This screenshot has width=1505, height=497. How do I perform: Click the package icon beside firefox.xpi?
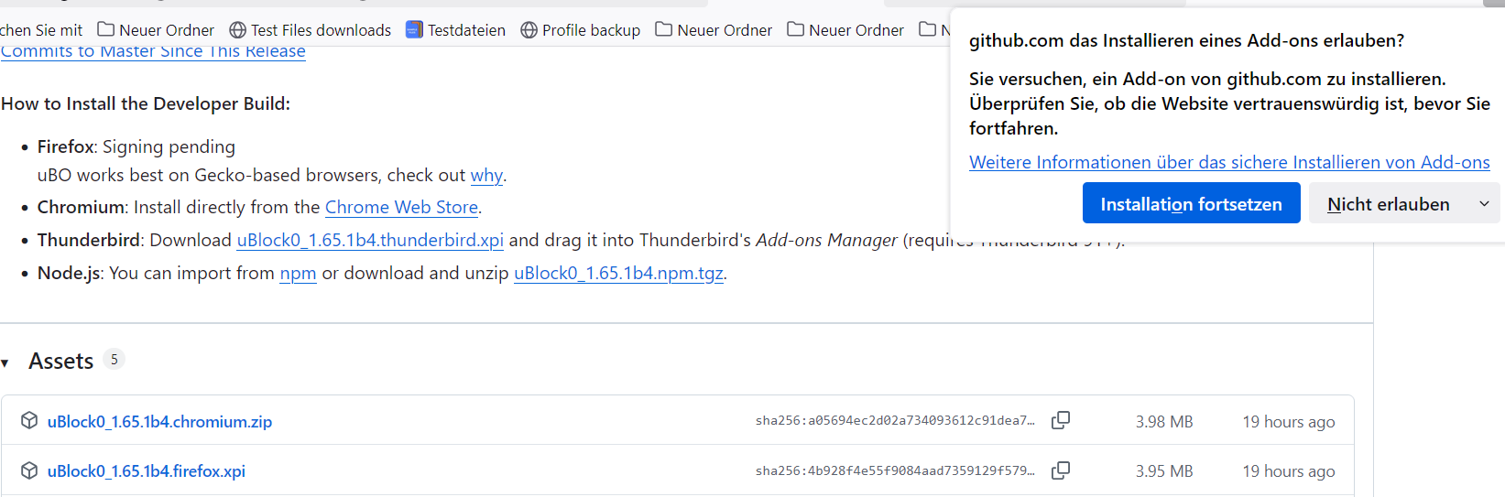click(x=29, y=470)
